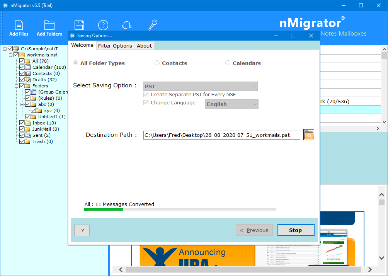Select the Contacts radio button
Viewport: 388px width, 276px height.
(x=157, y=63)
